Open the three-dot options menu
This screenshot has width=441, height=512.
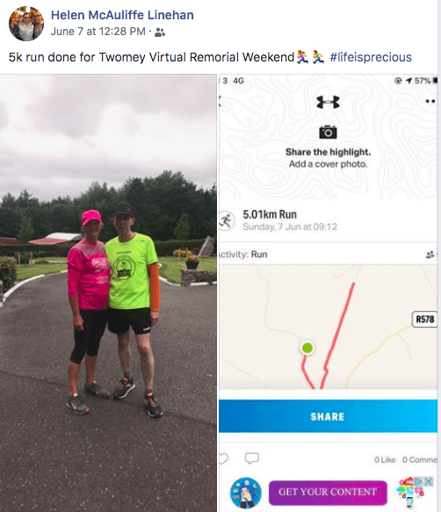(x=430, y=101)
